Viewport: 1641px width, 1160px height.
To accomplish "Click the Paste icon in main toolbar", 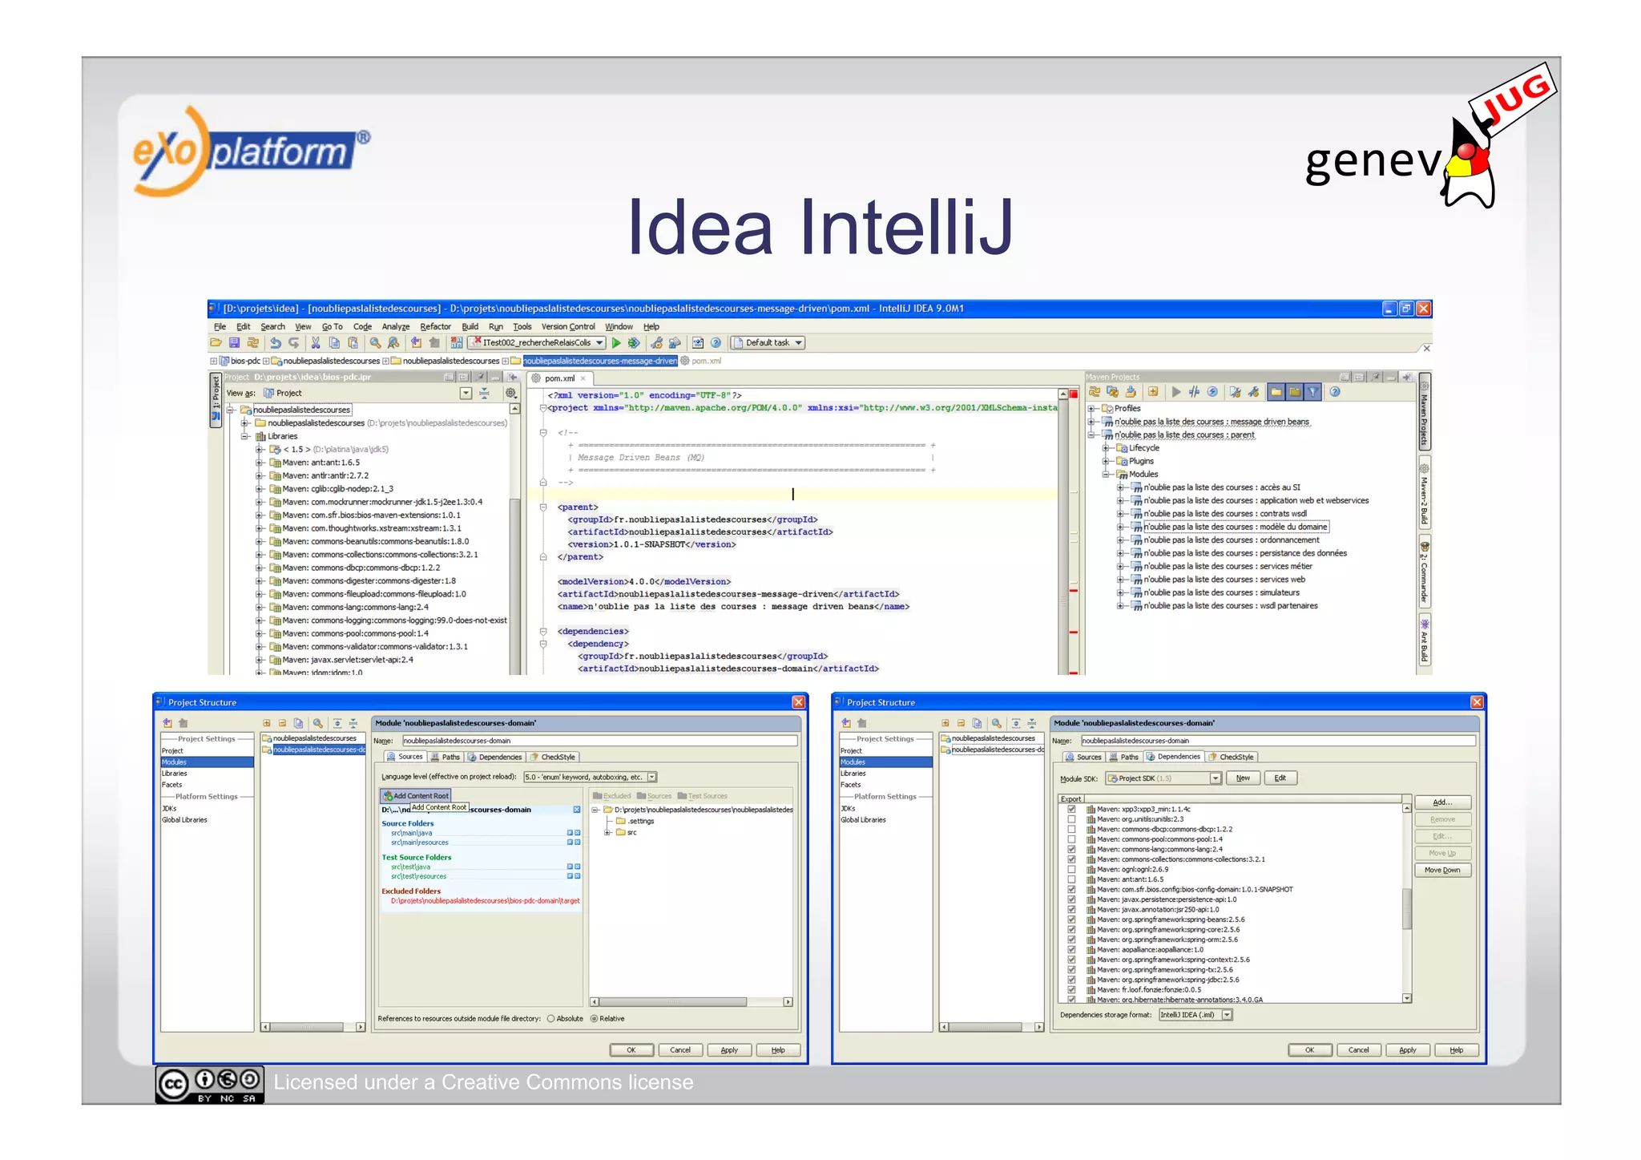I will point(353,343).
